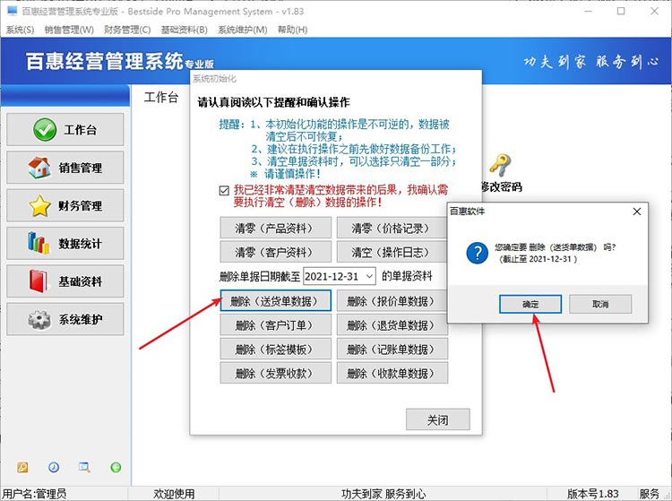
Task: Open the 系统维护(M) menu
Action: tap(243, 30)
